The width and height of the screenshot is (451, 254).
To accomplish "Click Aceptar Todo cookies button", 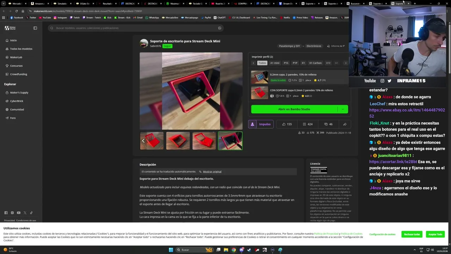I will 435,234.
